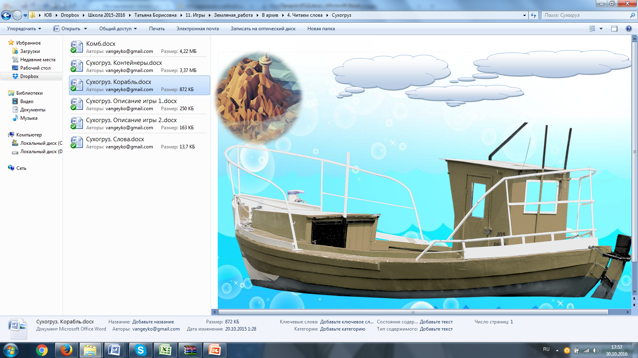Click Электронная почта button
Screen dimensions: 638x358
pos(198,29)
